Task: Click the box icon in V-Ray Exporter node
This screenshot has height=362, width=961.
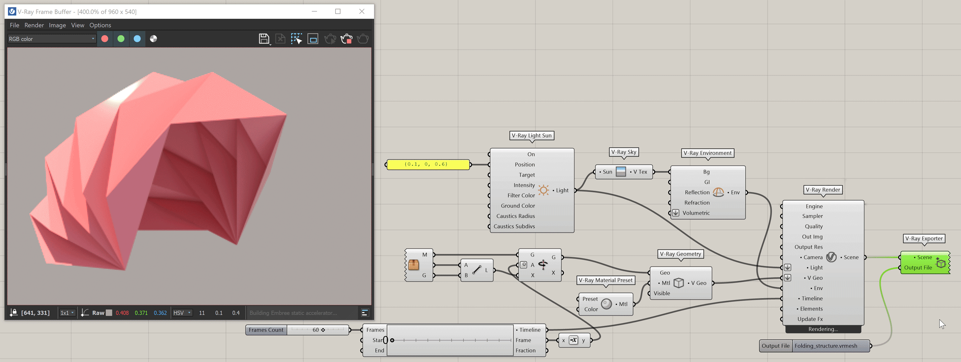Action: coord(941,263)
